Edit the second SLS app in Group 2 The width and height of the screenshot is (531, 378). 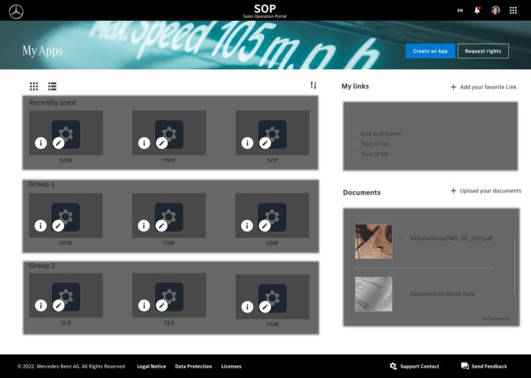tap(162, 305)
